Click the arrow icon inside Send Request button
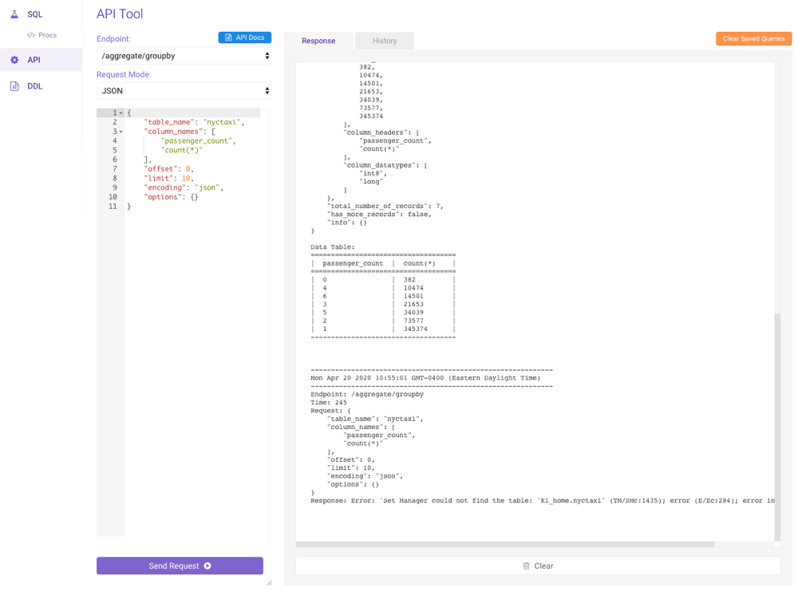Screen dimensions: 798x591 (208, 565)
